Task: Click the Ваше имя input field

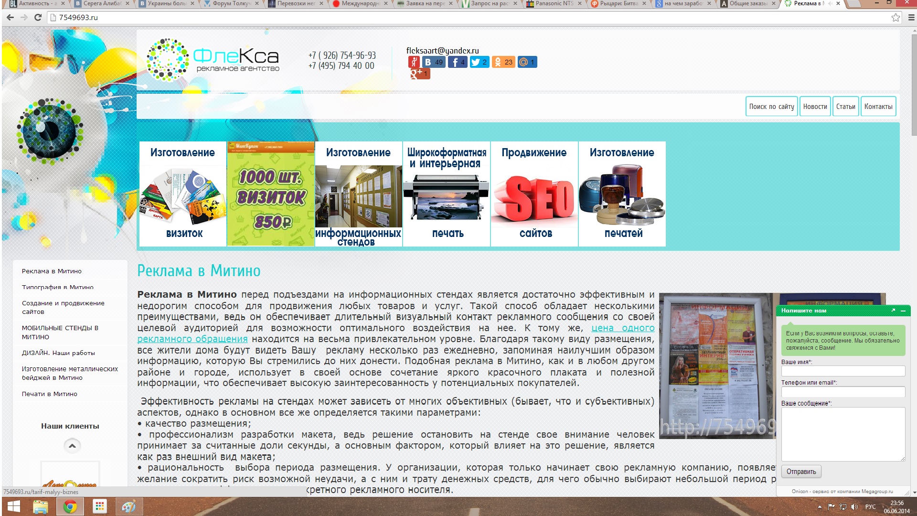Action: (x=843, y=371)
